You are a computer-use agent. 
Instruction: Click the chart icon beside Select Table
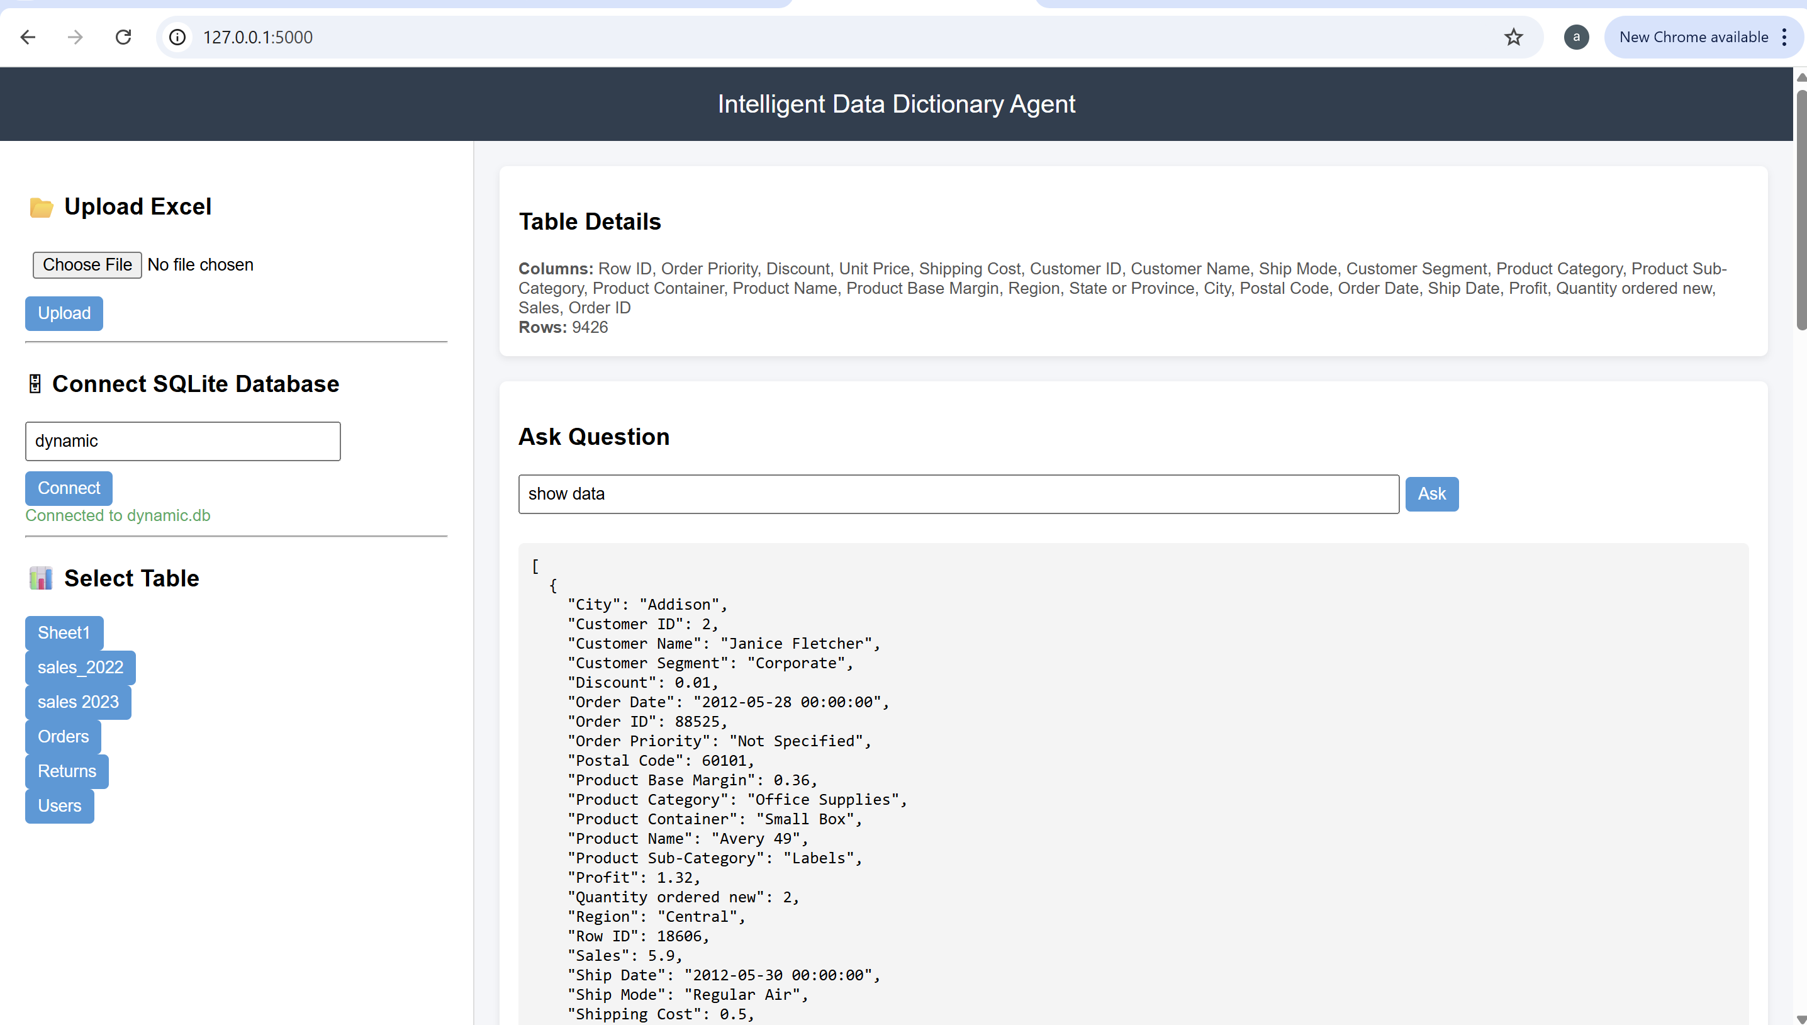click(x=41, y=579)
